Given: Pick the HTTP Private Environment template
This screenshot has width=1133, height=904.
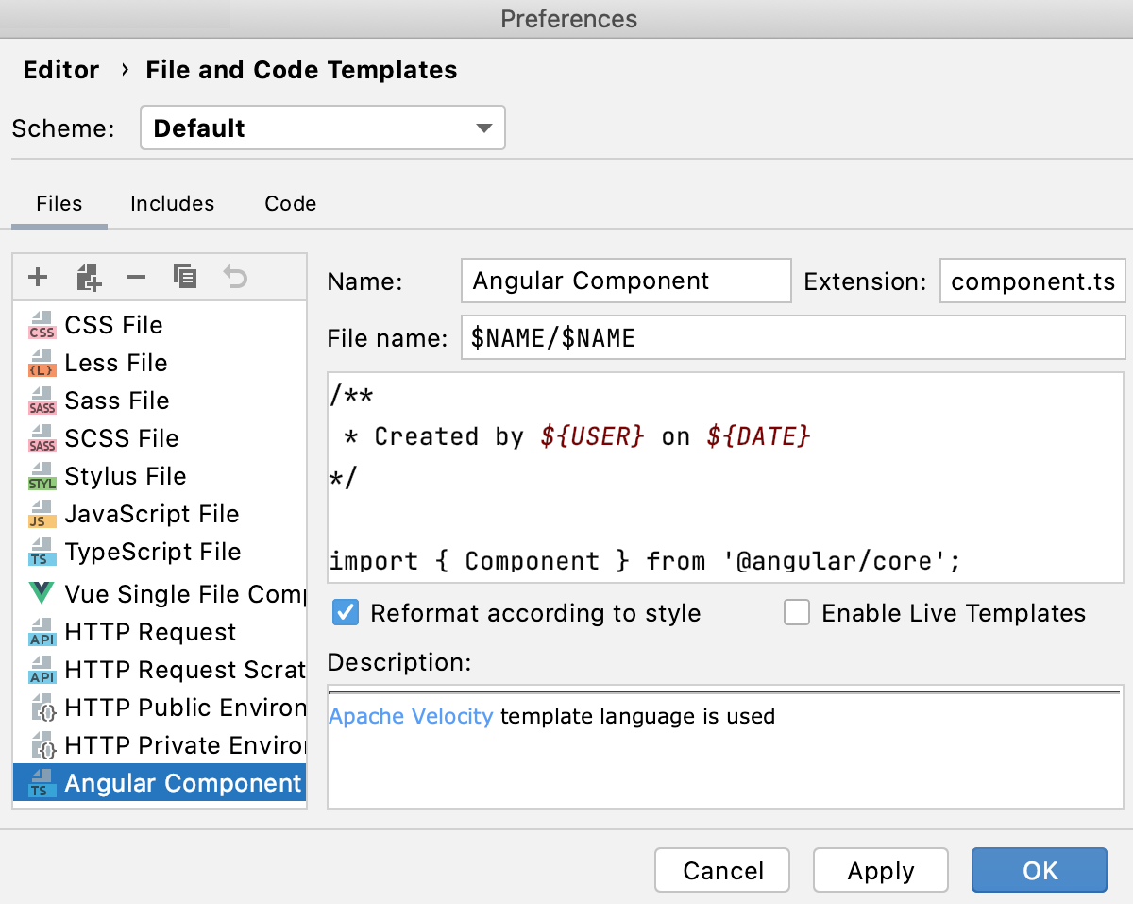Looking at the screenshot, I should (160, 745).
